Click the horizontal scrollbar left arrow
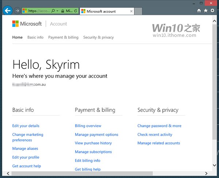Viewport: 219px width, 178px height. [x=8, y=173]
